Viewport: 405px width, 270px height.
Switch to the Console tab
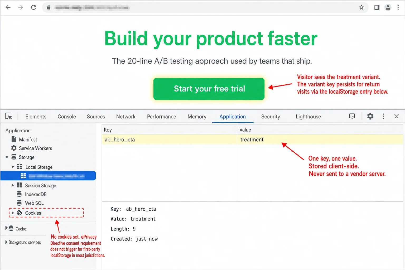(x=67, y=117)
